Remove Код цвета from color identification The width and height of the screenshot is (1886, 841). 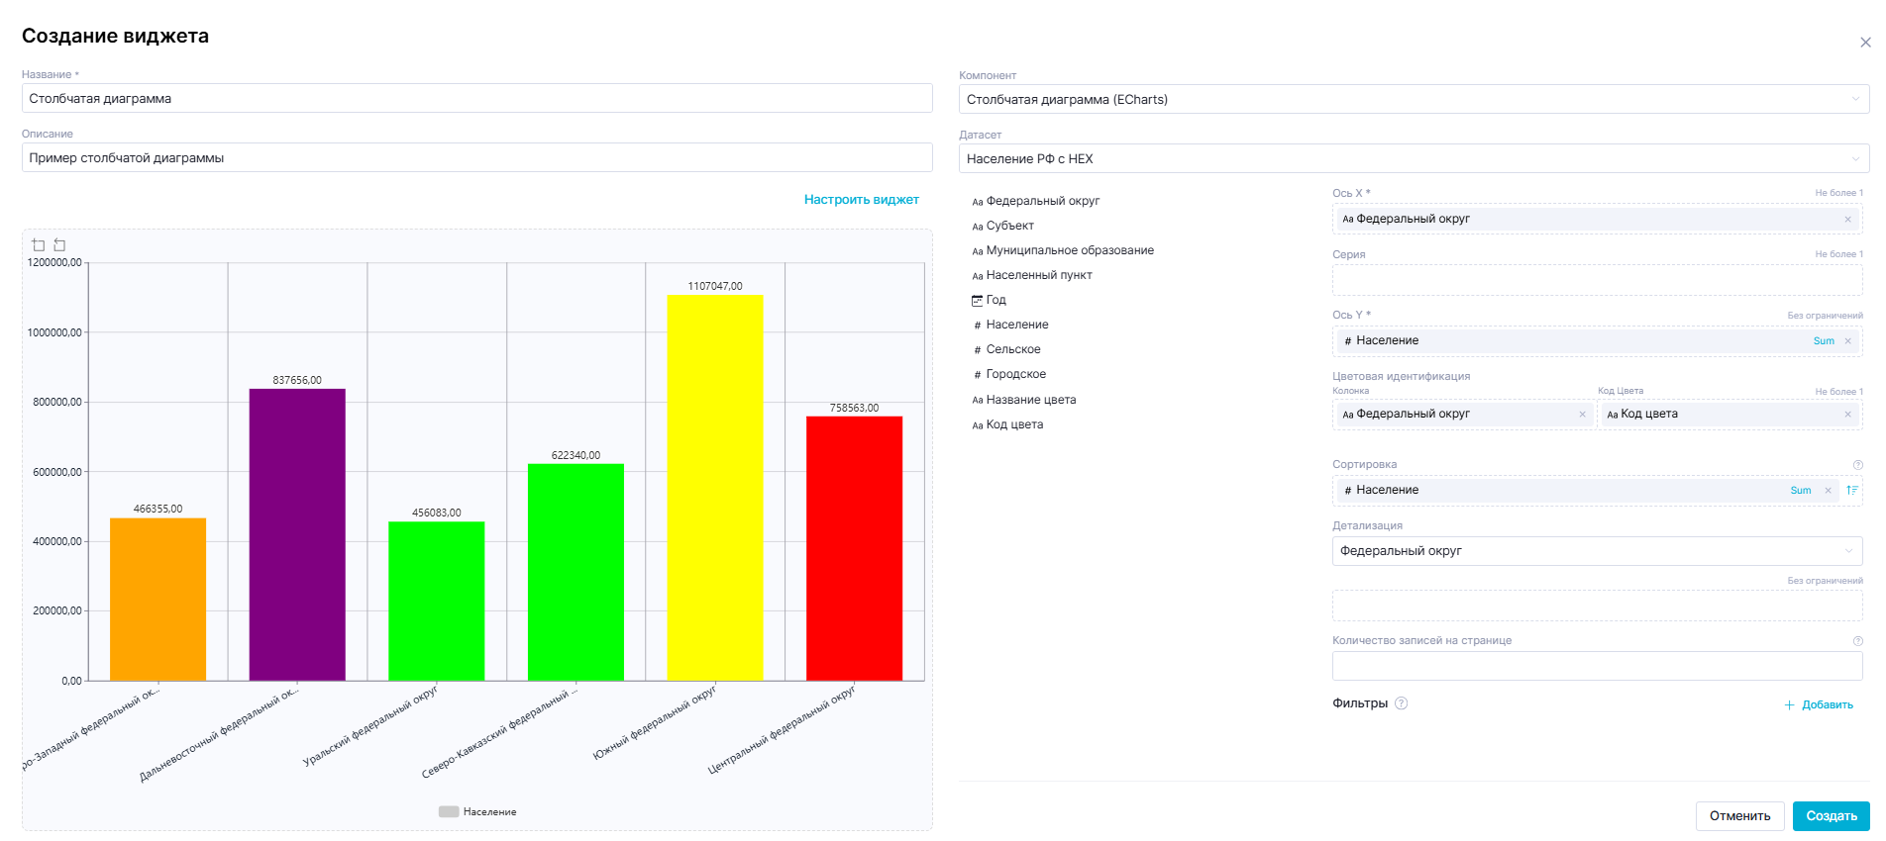pyautogui.click(x=1847, y=415)
